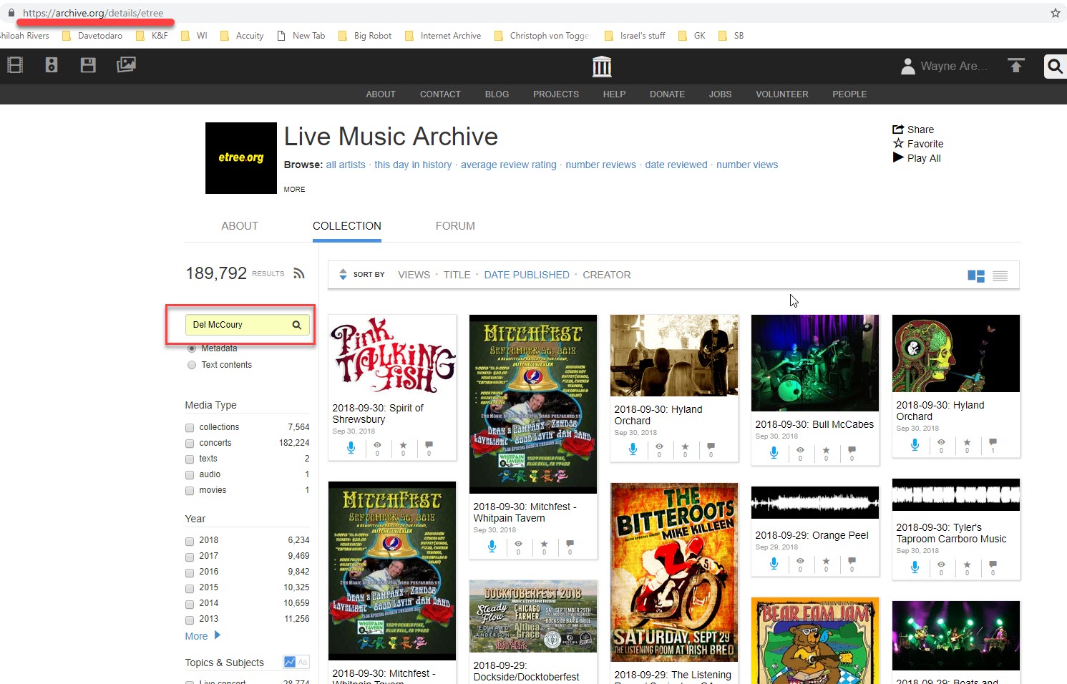Expand the MORE description link
Viewport: 1067px width, 684px height.
pyautogui.click(x=294, y=190)
